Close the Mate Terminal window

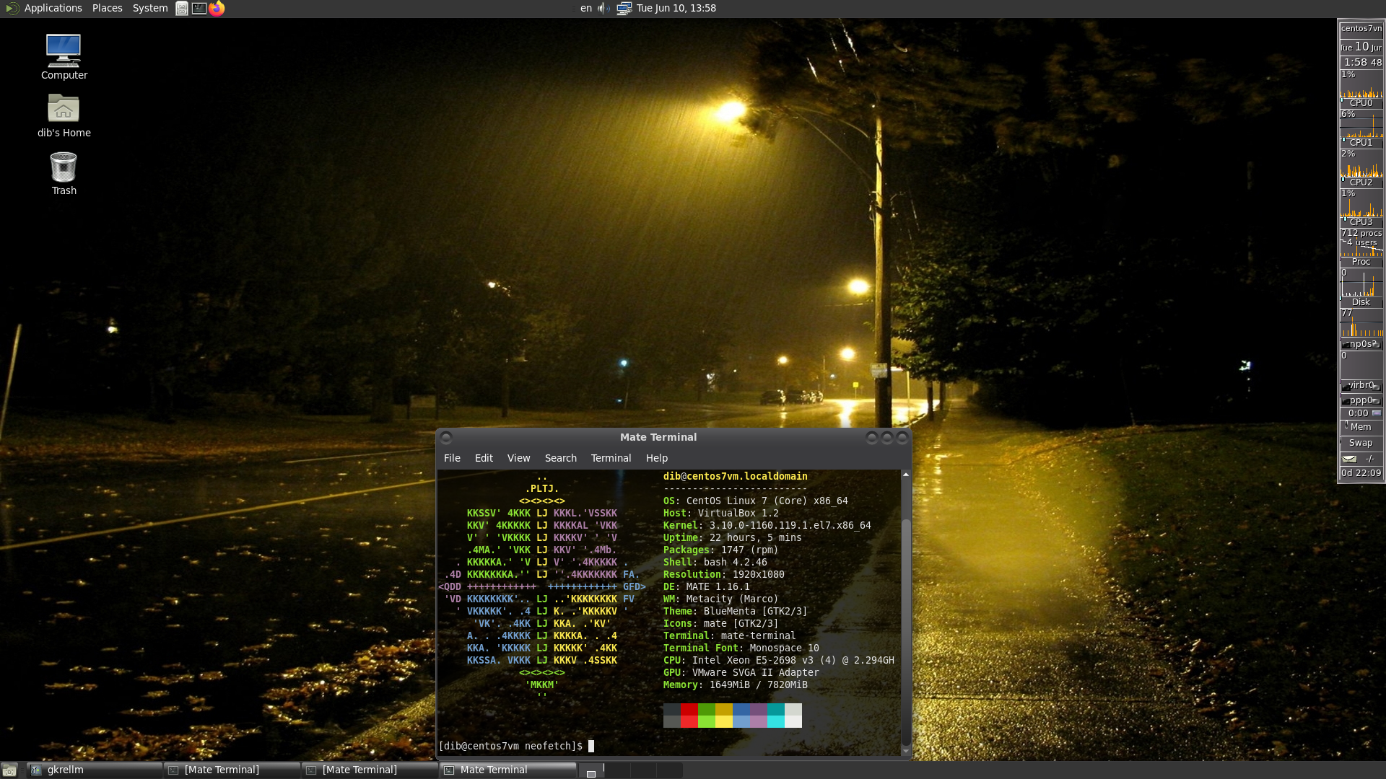click(902, 437)
